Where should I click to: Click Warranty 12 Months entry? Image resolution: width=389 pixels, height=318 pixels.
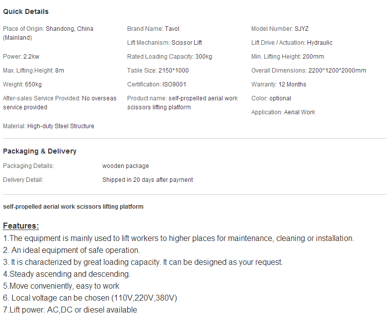(279, 84)
